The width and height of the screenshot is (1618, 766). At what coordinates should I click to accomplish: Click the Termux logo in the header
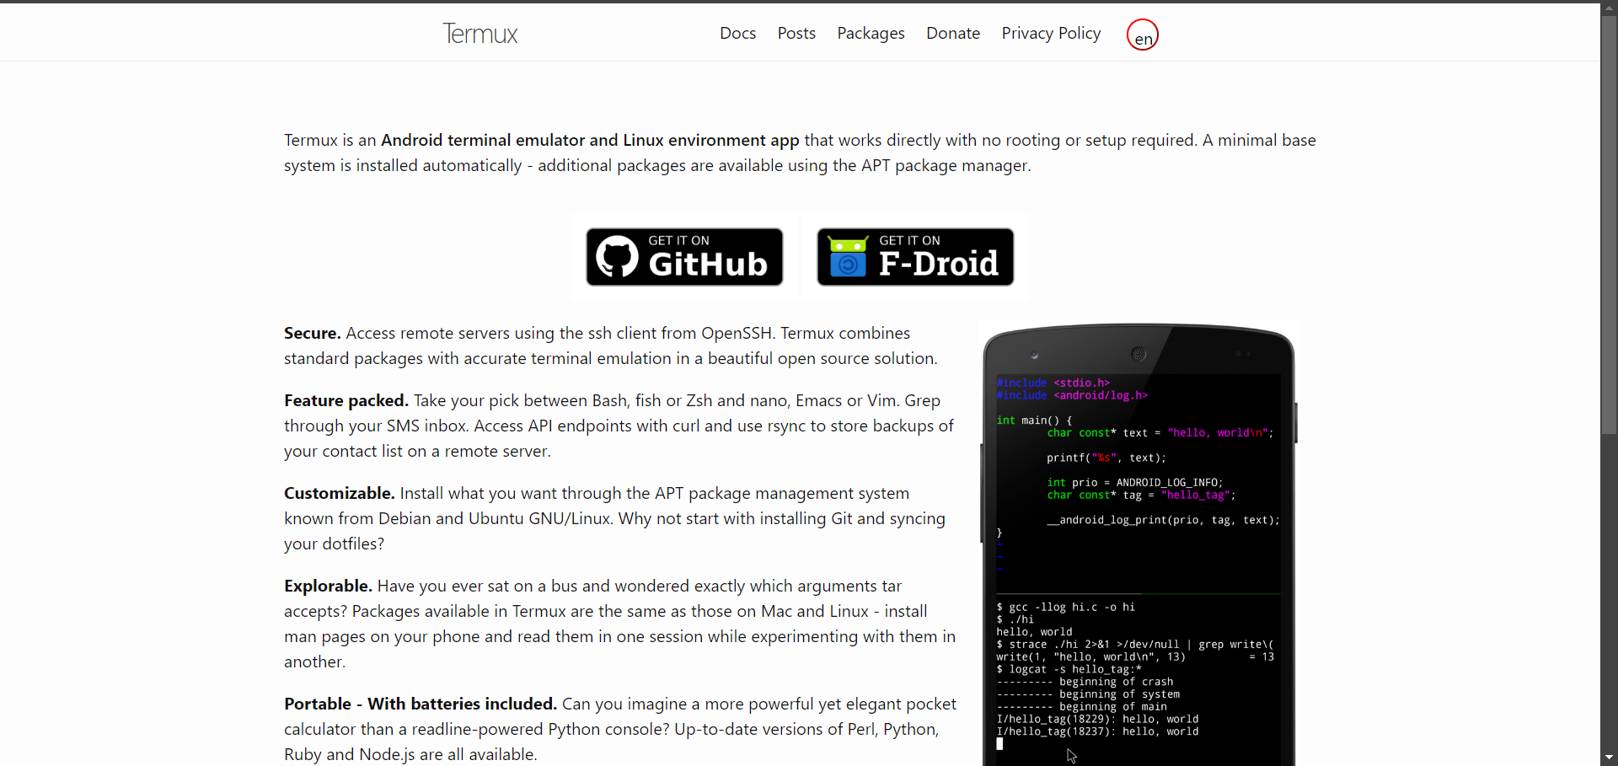480,34
